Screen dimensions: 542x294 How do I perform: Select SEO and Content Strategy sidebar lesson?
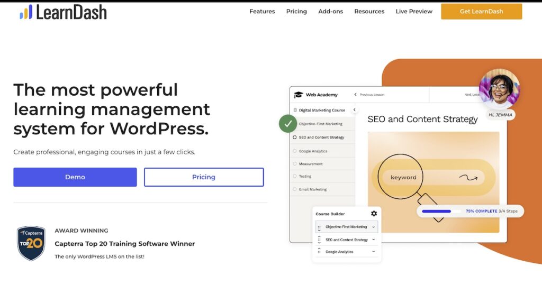(x=321, y=137)
